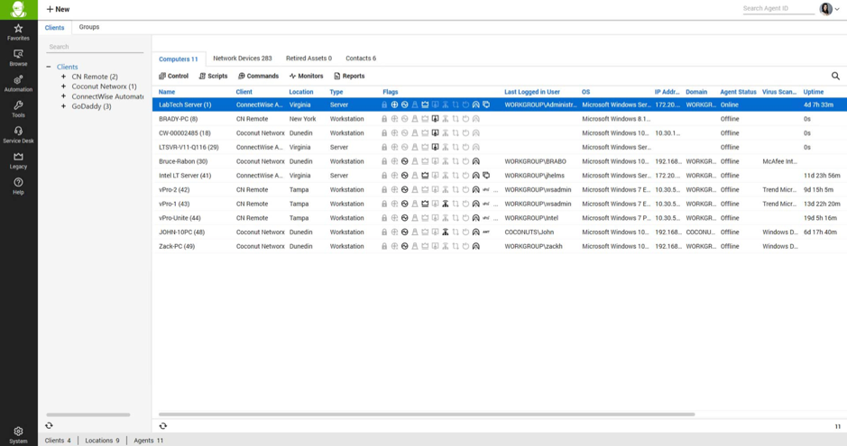Open the Contacts 6 tab
Screen dimensions: 847x446
(x=361, y=59)
